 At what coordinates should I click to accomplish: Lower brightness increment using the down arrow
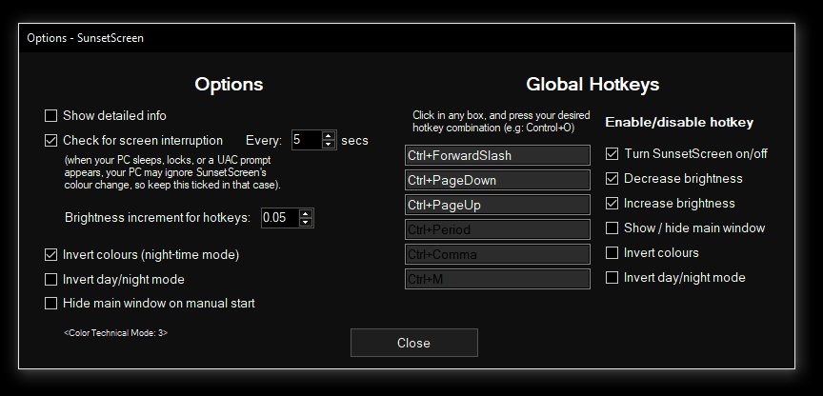(306, 222)
